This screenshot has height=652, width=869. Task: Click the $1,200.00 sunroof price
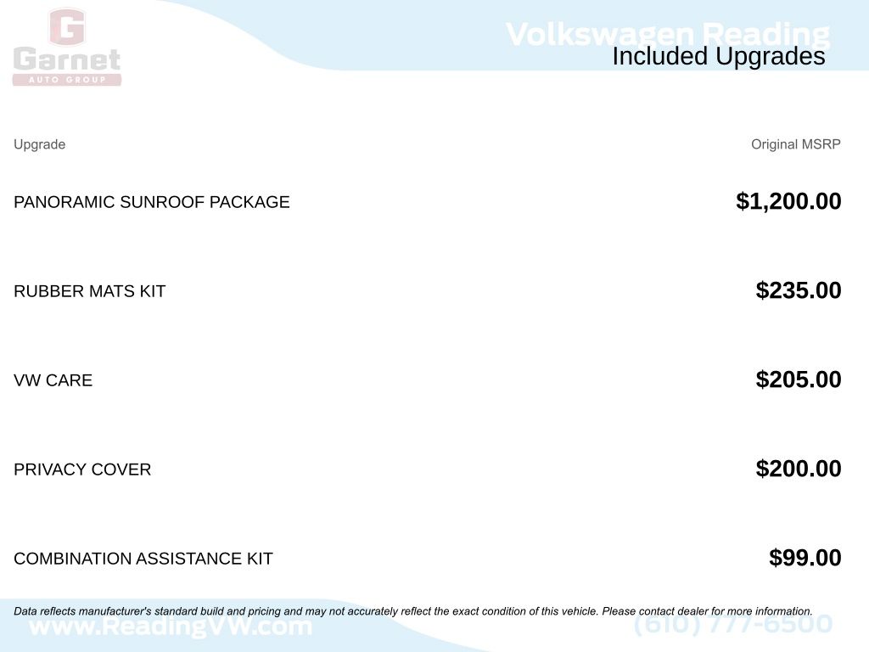(788, 201)
